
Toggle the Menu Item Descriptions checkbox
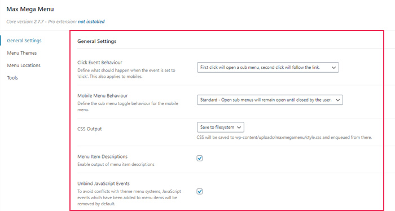point(200,159)
